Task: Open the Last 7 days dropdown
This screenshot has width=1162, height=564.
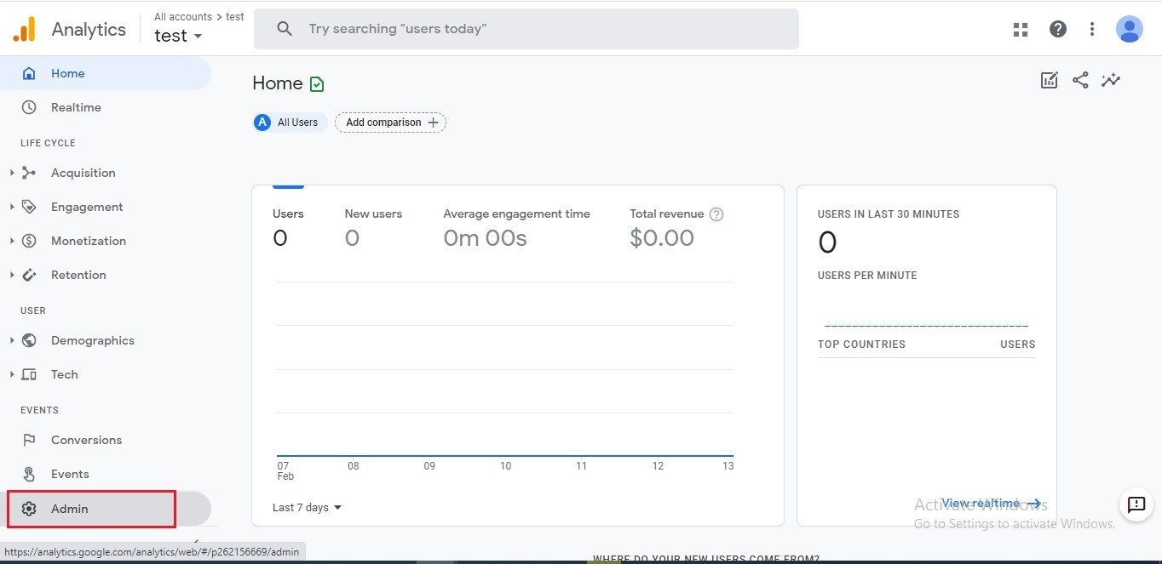Action: [x=307, y=508]
